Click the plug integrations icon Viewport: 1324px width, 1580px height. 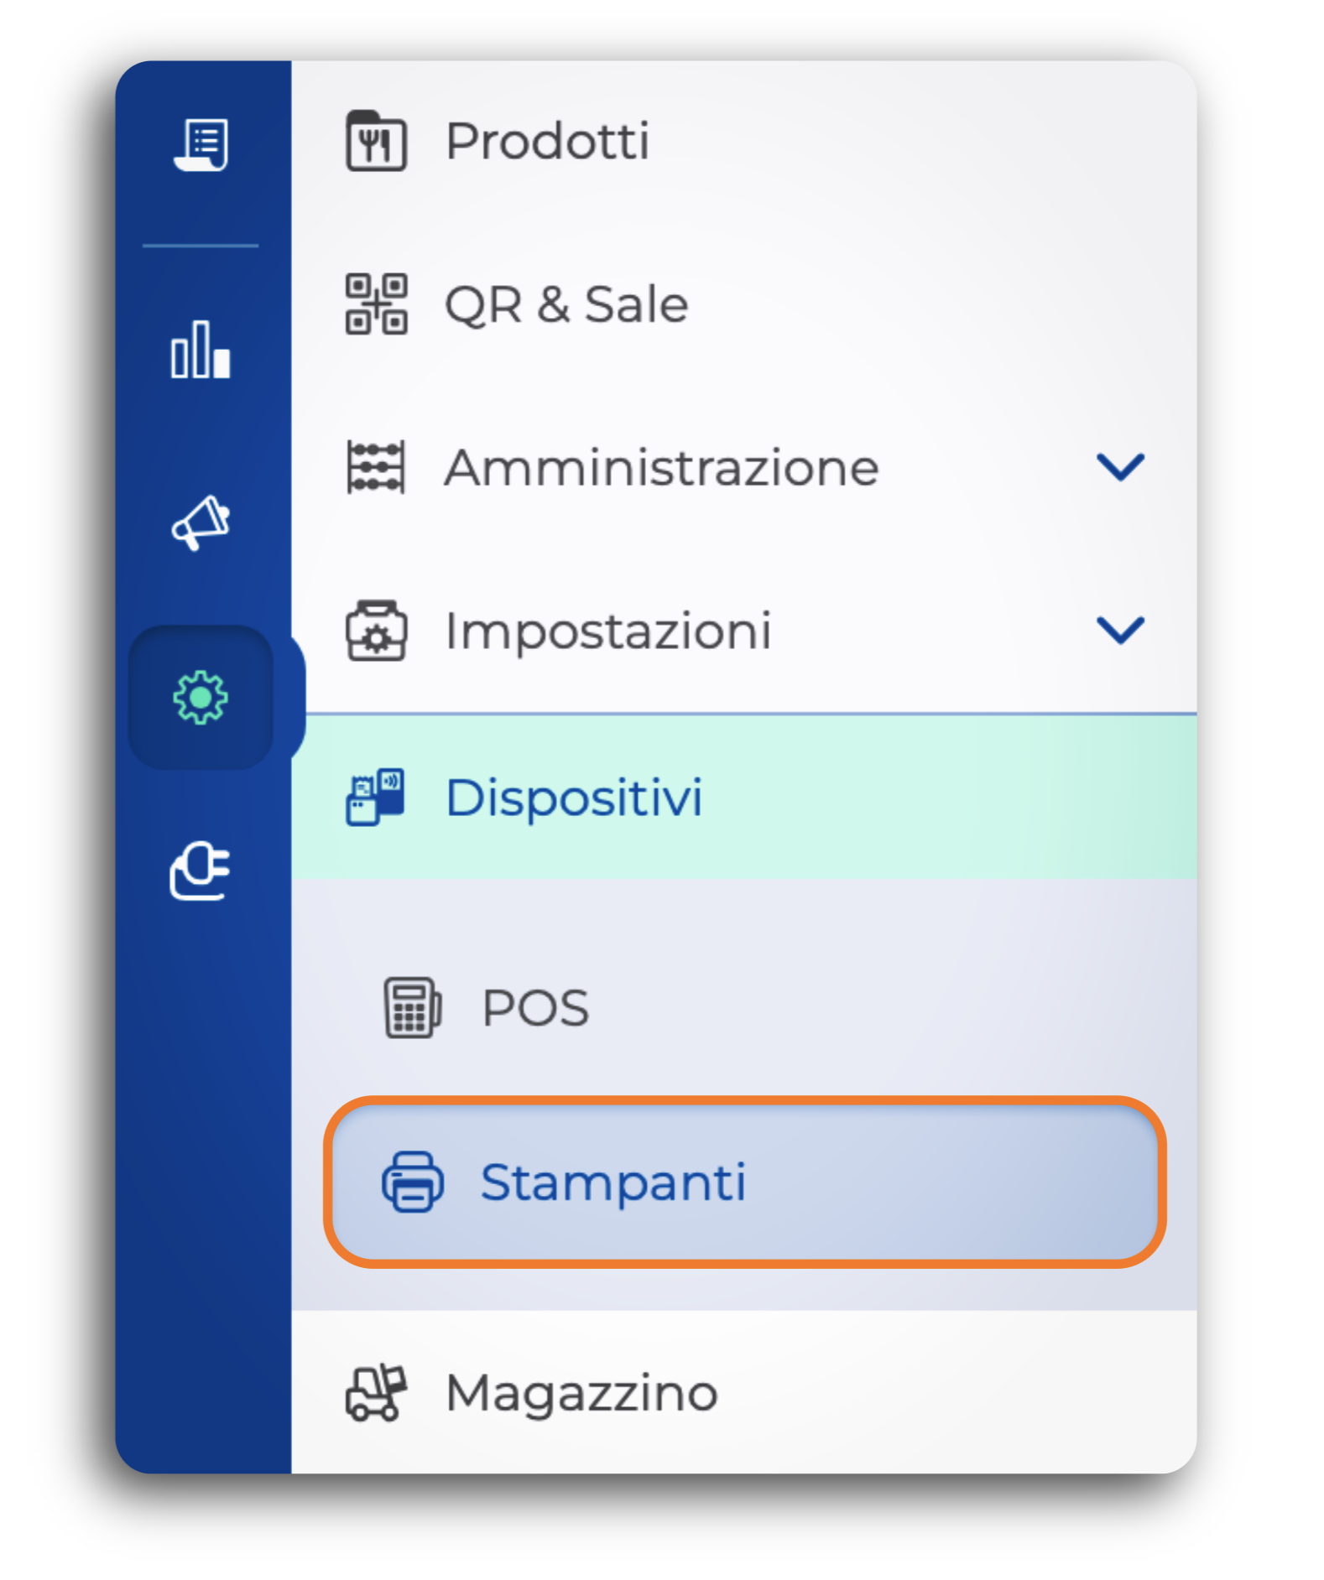201,871
